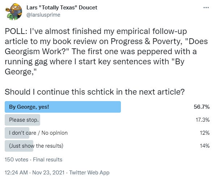The image size is (215, 182).
Task: Open the "Twitter Web App" source link
Action: point(89,172)
